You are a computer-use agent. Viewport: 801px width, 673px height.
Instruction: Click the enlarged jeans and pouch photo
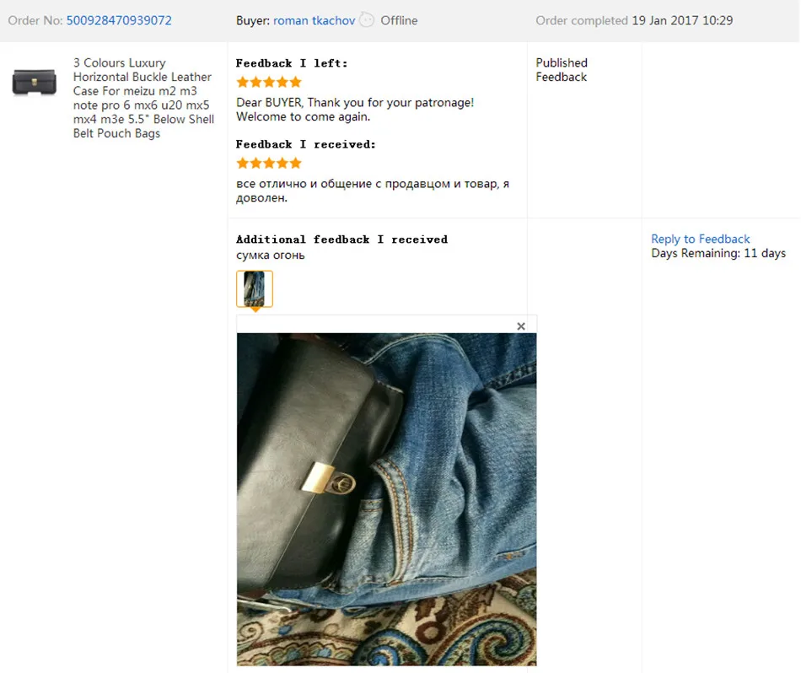coord(387,499)
